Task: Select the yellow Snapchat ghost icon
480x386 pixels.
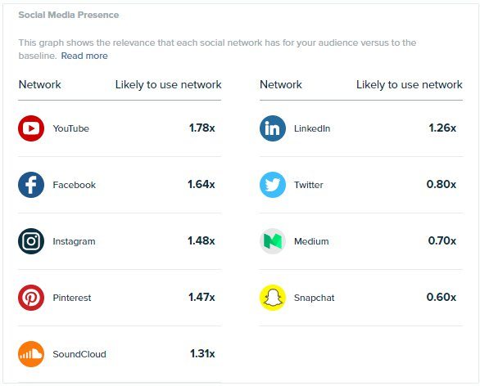Action: point(273,298)
